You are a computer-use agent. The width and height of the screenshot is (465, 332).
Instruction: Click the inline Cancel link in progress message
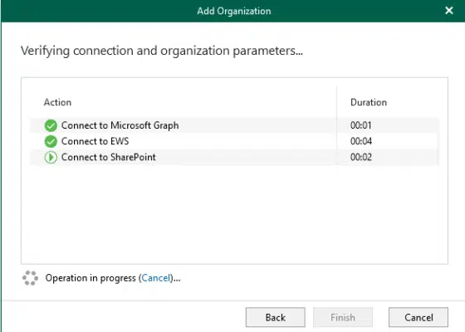(x=156, y=278)
